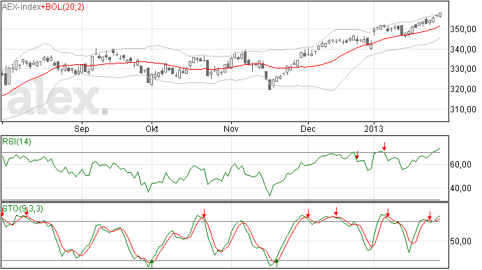Click the red arrow on RSI in late December

(357, 155)
